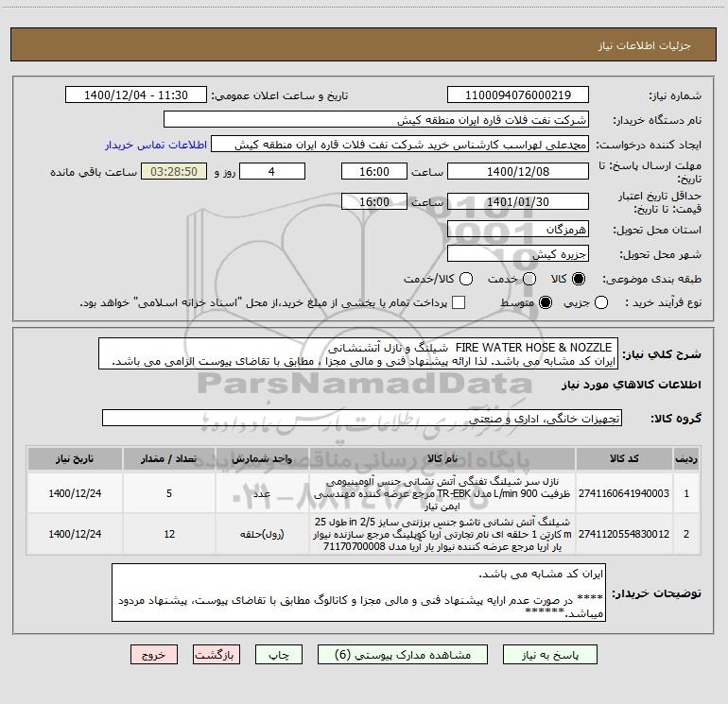This screenshot has width=728, height=704.
Task: Click the نام کالا column header
Action: coord(442,458)
